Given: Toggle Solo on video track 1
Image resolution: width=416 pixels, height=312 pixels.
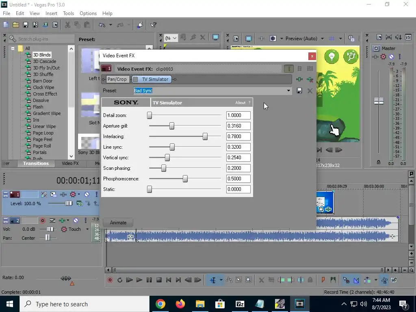Looking at the screenshot, I should (x=96, y=195).
